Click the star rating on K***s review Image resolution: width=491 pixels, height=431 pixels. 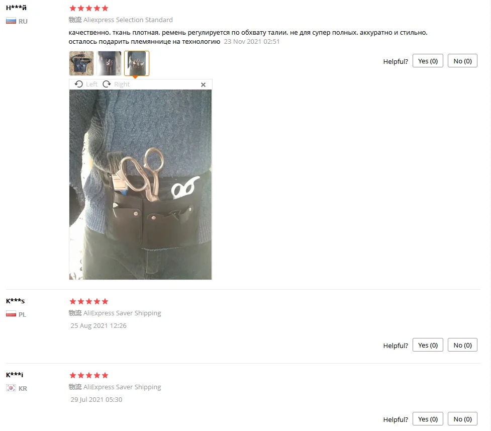point(89,301)
